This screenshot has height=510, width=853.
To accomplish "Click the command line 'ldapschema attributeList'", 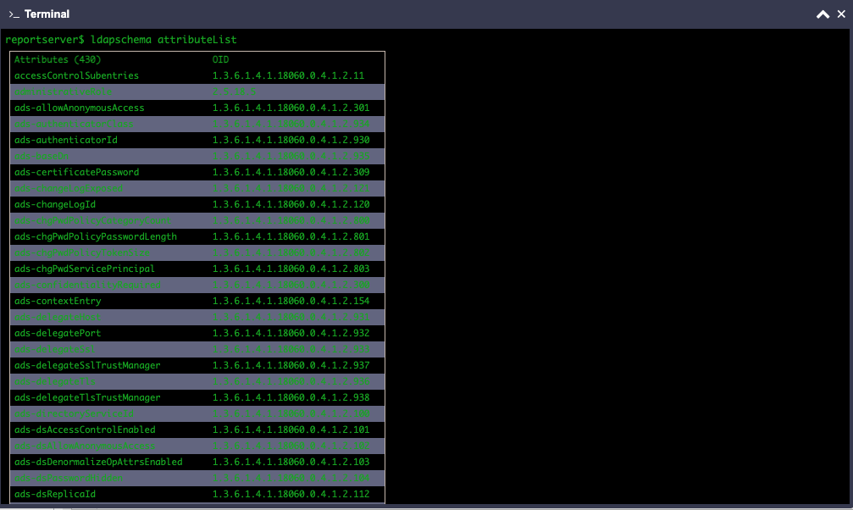I will coord(163,40).
